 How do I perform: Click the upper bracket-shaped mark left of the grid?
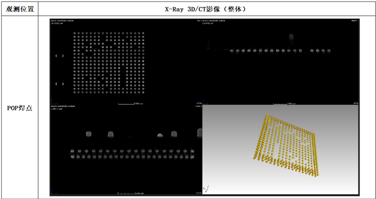click(x=60, y=56)
